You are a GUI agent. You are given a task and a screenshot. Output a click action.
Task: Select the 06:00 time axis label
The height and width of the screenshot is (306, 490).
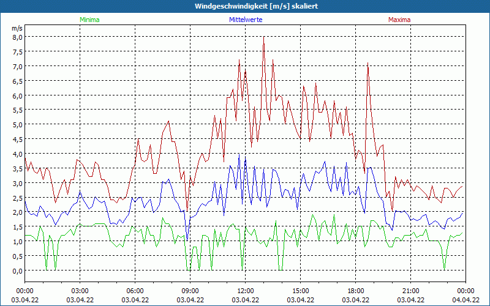[135, 291]
